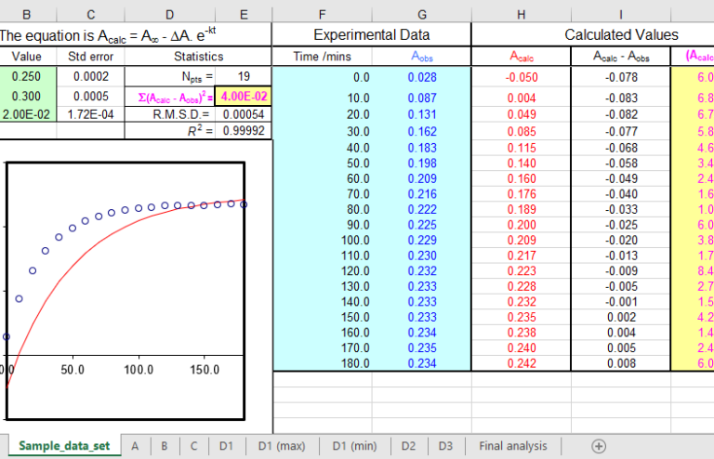Click the red fitted curve in chart

point(86,253)
